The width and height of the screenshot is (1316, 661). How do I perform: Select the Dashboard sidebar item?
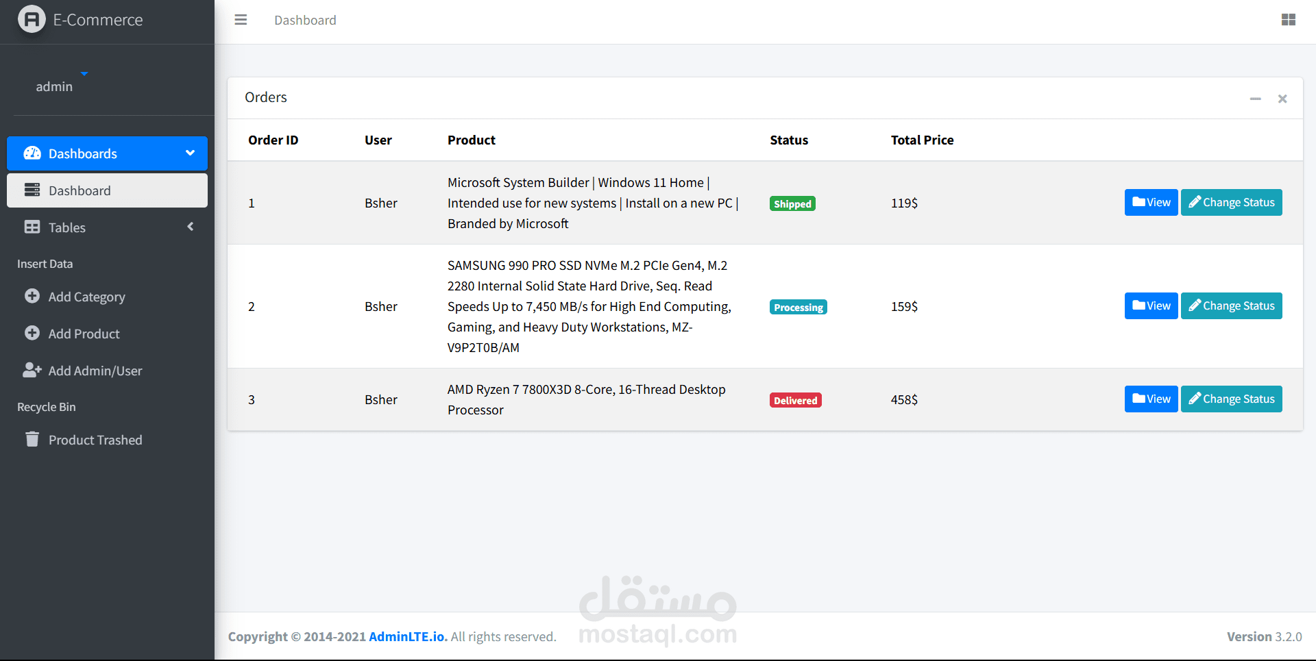107,190
